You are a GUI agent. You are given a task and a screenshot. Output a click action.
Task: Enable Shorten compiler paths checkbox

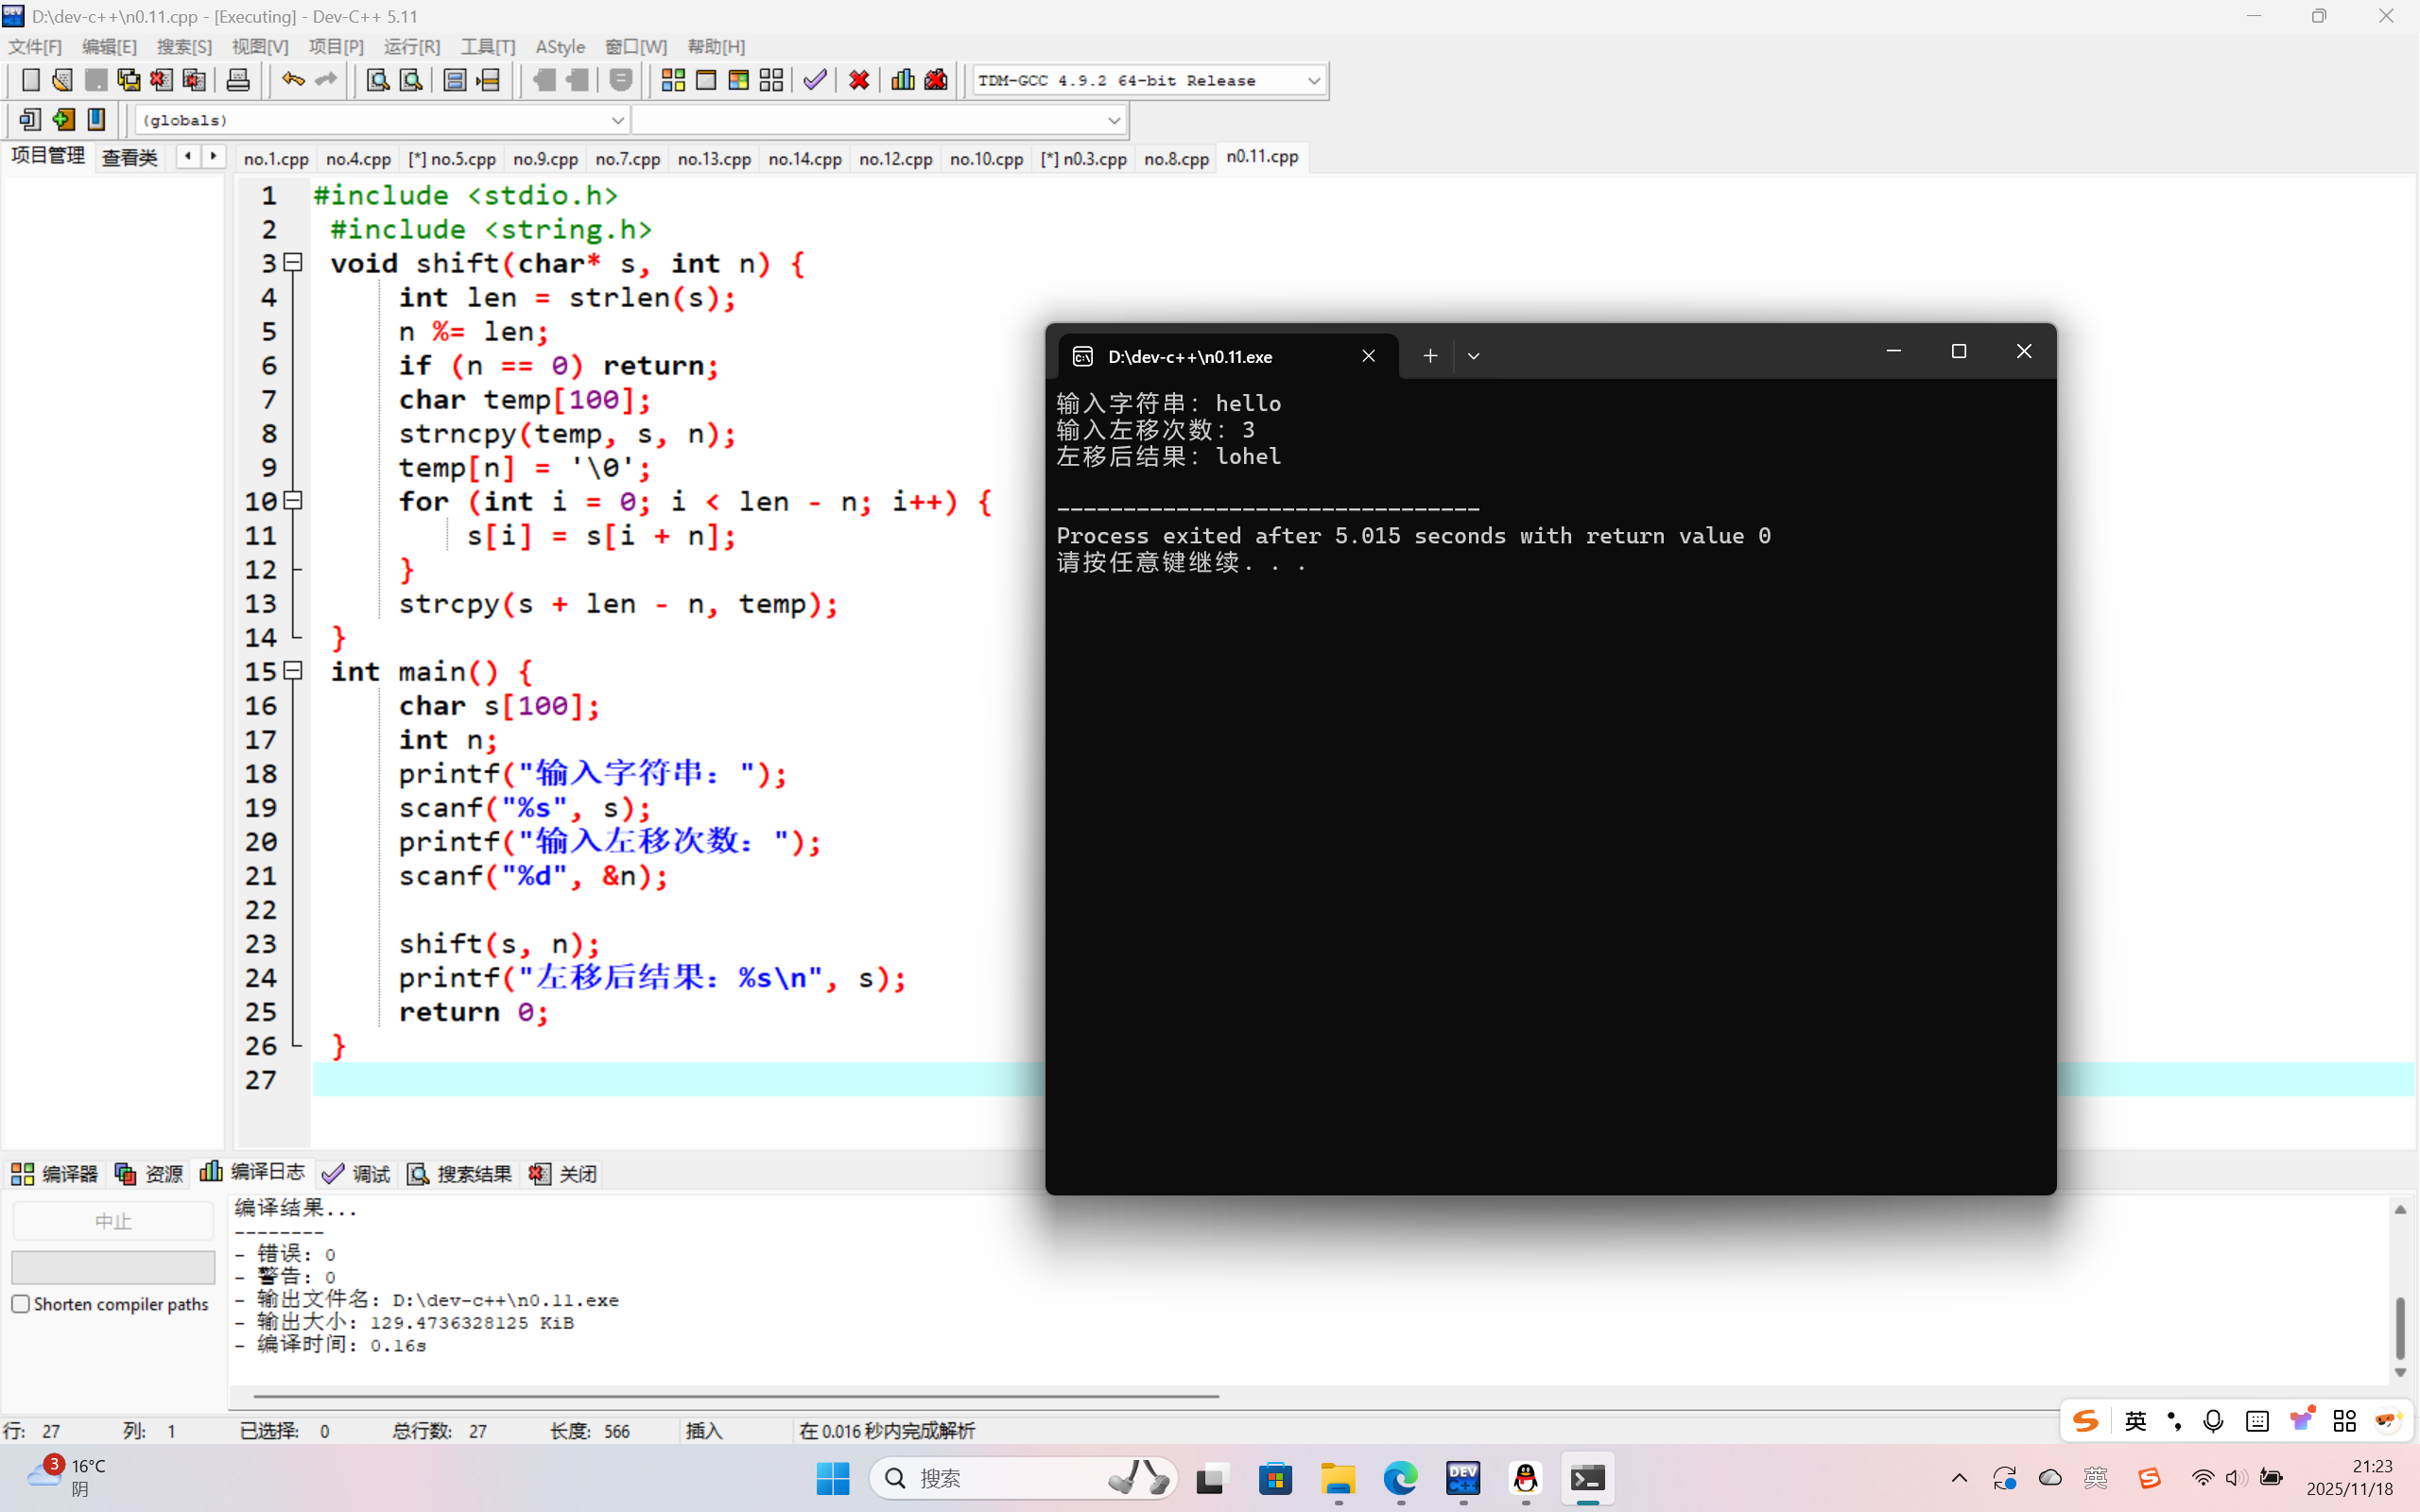click(21, 1304)
